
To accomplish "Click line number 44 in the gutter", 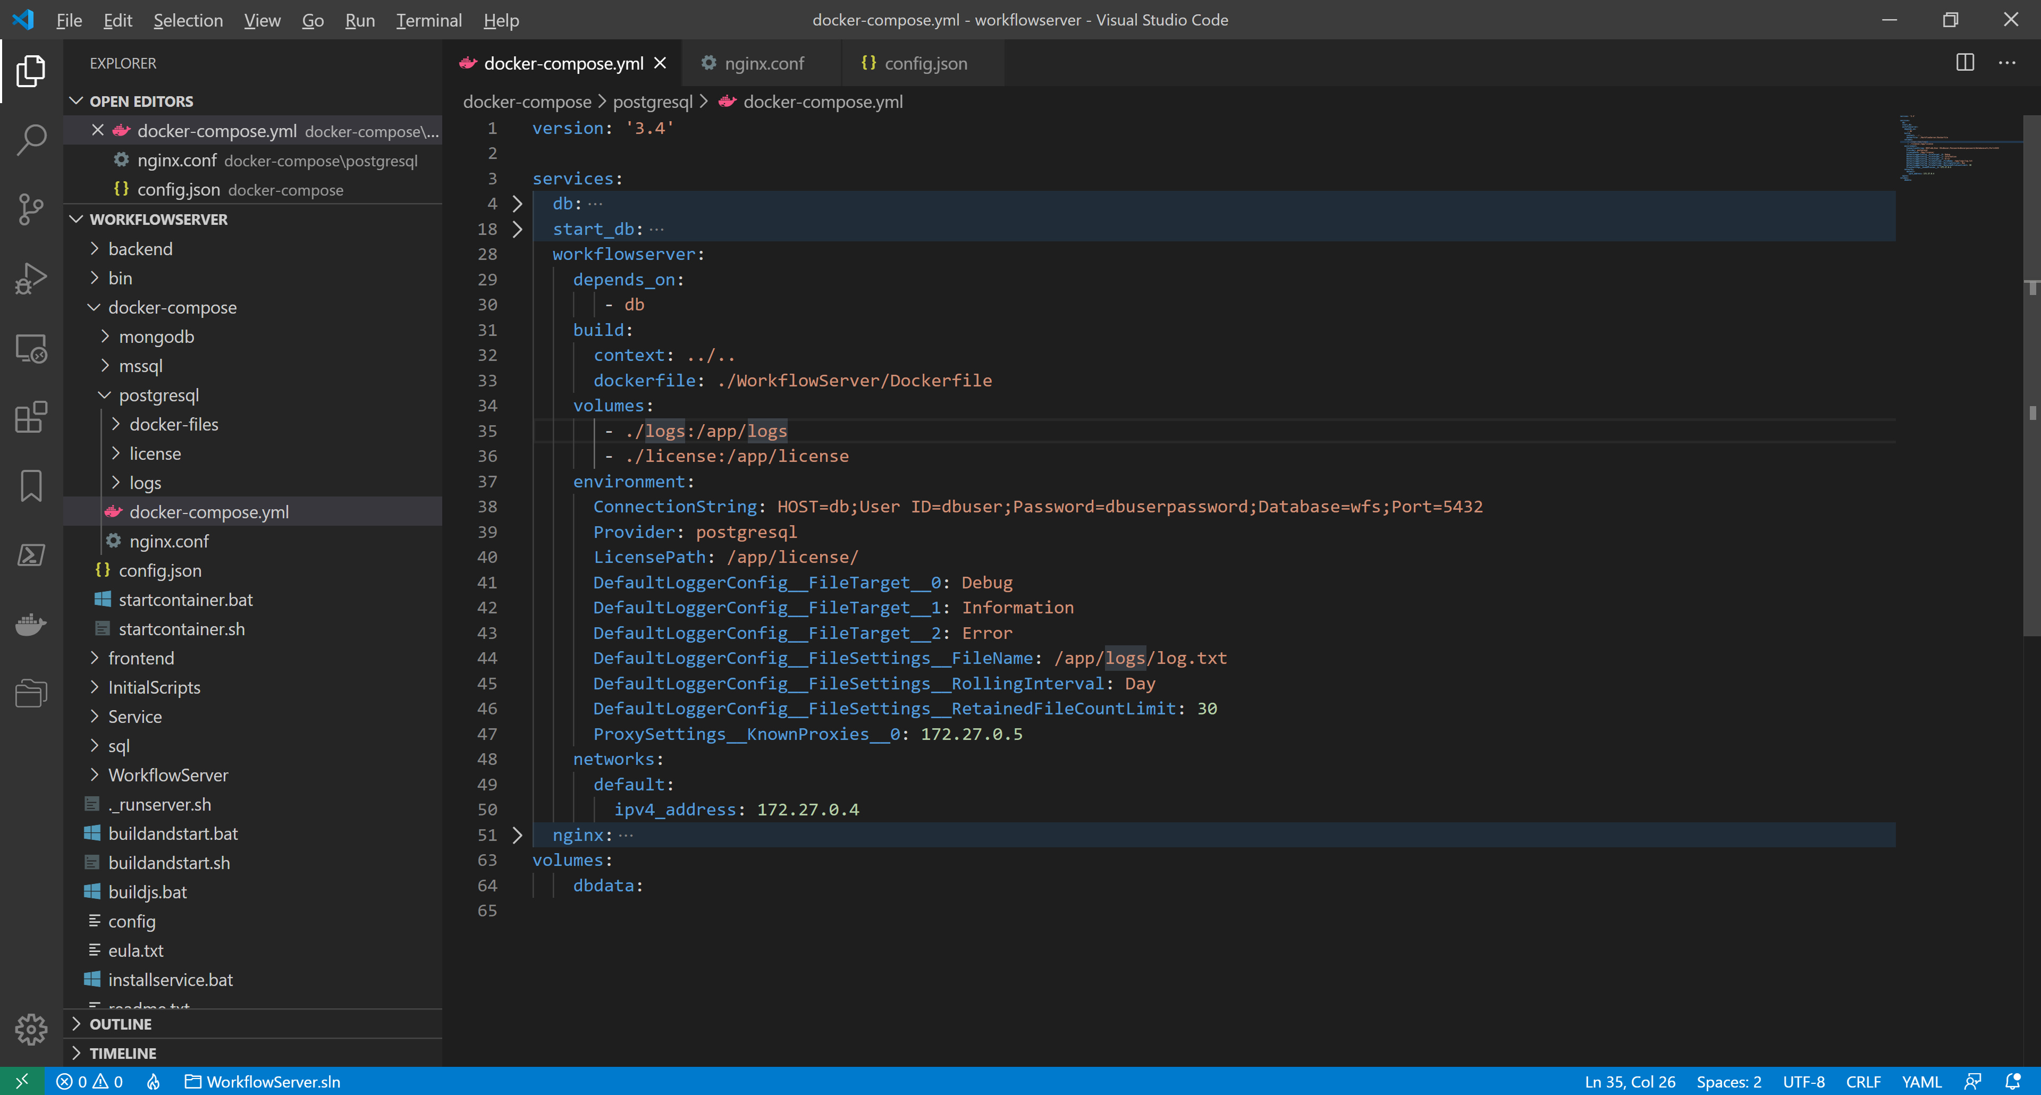I will tap(486, 658).
